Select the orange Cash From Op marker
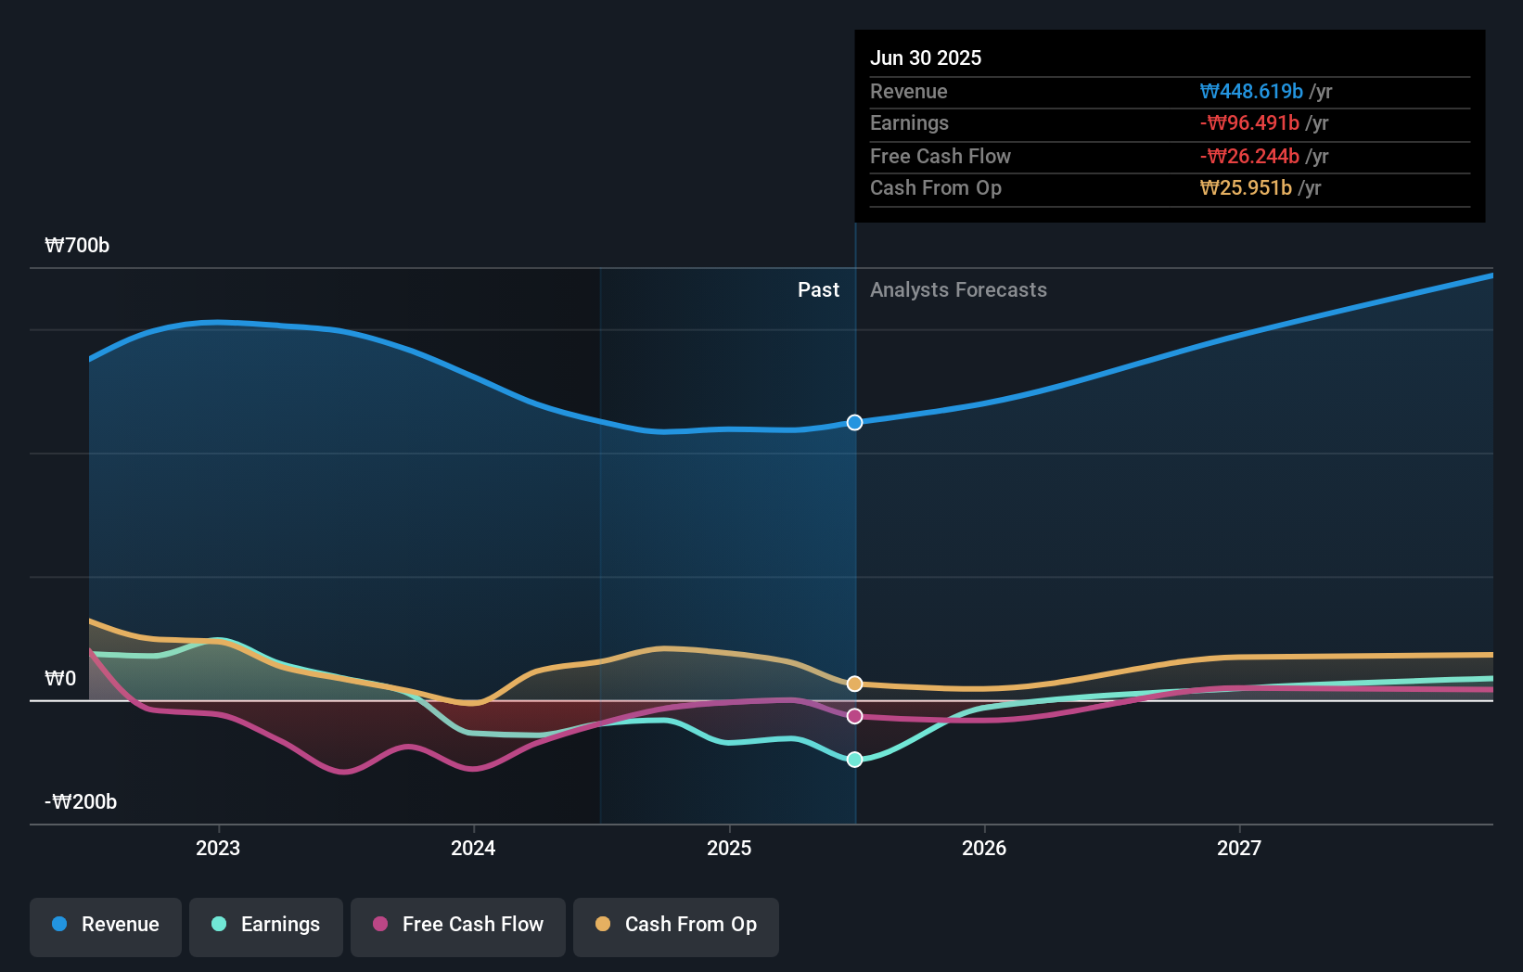The height and width of the screenshot is (972, 1523). (x=853, y=683)
